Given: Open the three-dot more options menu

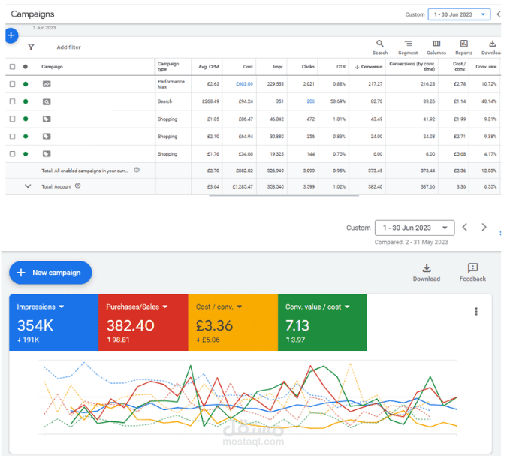Looking at the screenshot, I should tap(476, 312).
